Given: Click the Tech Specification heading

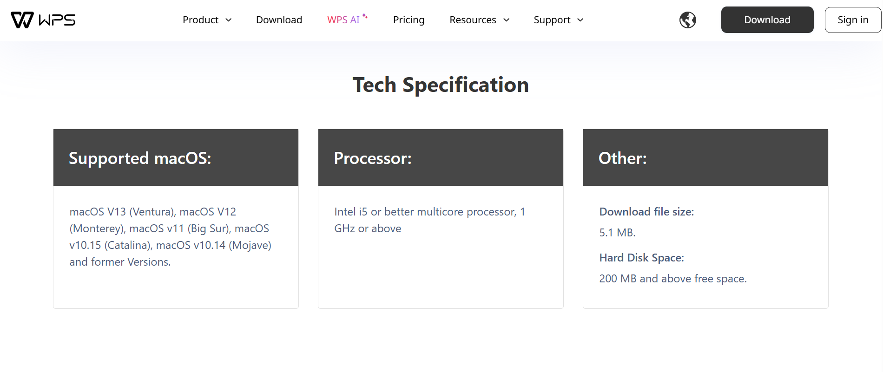Looking at the screenshot, I should (441, 85).
